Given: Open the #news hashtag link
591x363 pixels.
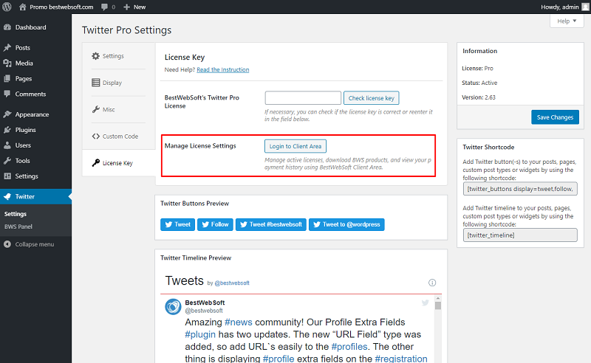Looking at the screenshot, I should 238,322.
